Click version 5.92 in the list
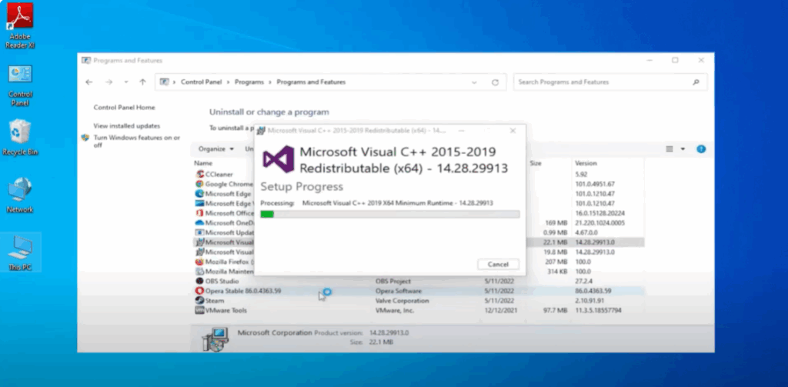 point(582,175)
